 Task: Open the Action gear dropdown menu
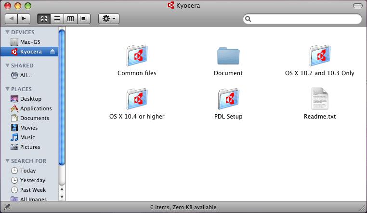(109, 19)
